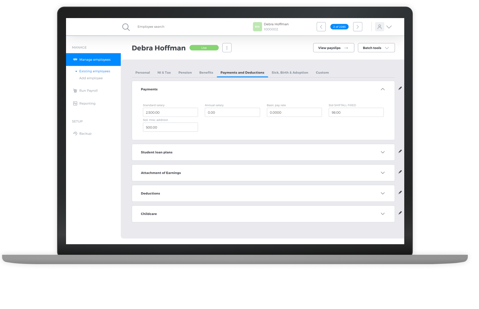Switch to the Pension tab
This screenshot has height=309, width=479.
pos(185,73)
